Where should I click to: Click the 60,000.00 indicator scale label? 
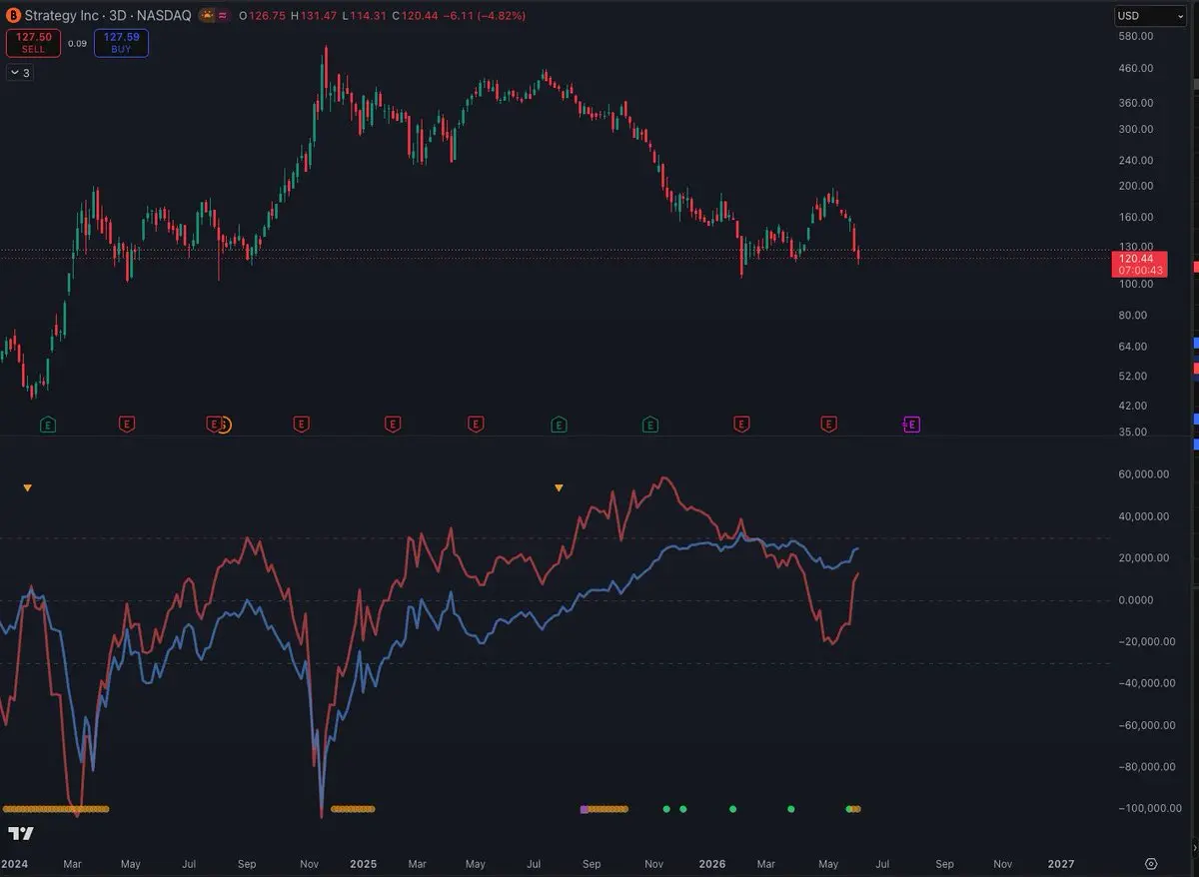click(1145, 474)
